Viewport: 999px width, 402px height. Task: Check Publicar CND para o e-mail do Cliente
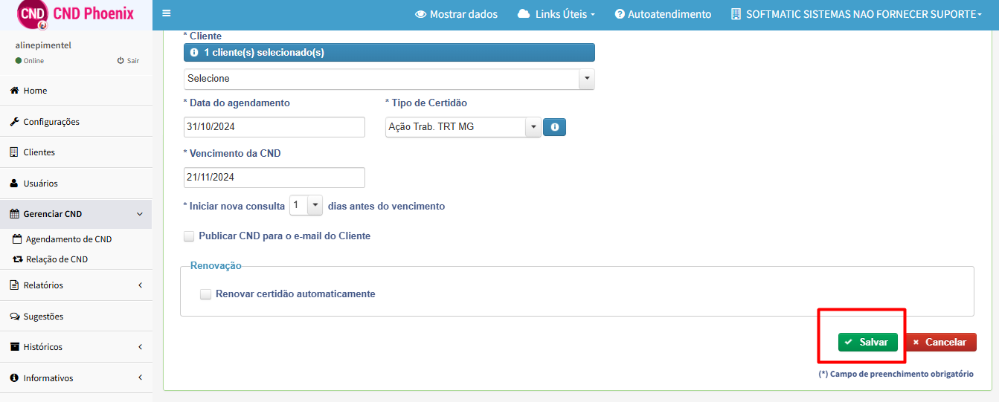click(x=189, y=236)
